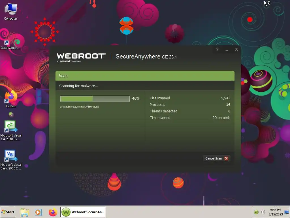
Task: Open the Computer desktop icon
Action: point(10,12)
